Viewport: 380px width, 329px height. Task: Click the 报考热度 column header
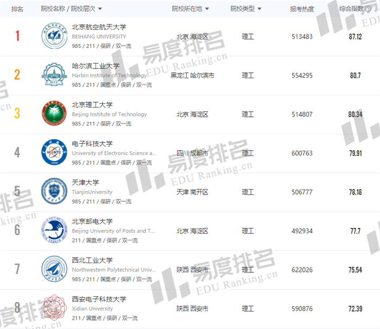[302, 9]
